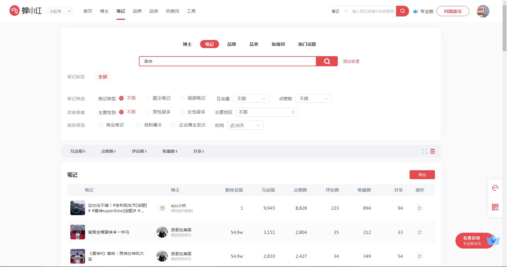Open thumbnail of 这办法不错 note
The image size is (507, 267).
click(x=78, y=208)
